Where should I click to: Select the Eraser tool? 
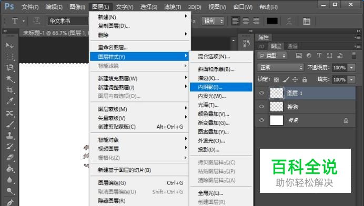9,158
